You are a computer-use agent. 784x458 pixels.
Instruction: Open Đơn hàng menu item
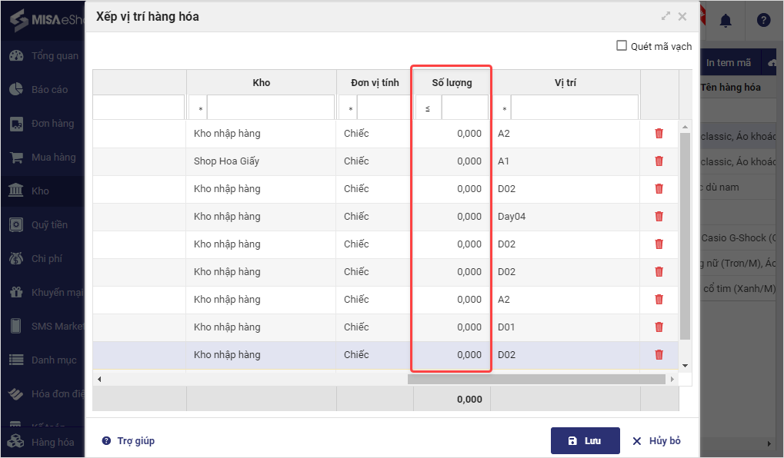tap(52, 124)
